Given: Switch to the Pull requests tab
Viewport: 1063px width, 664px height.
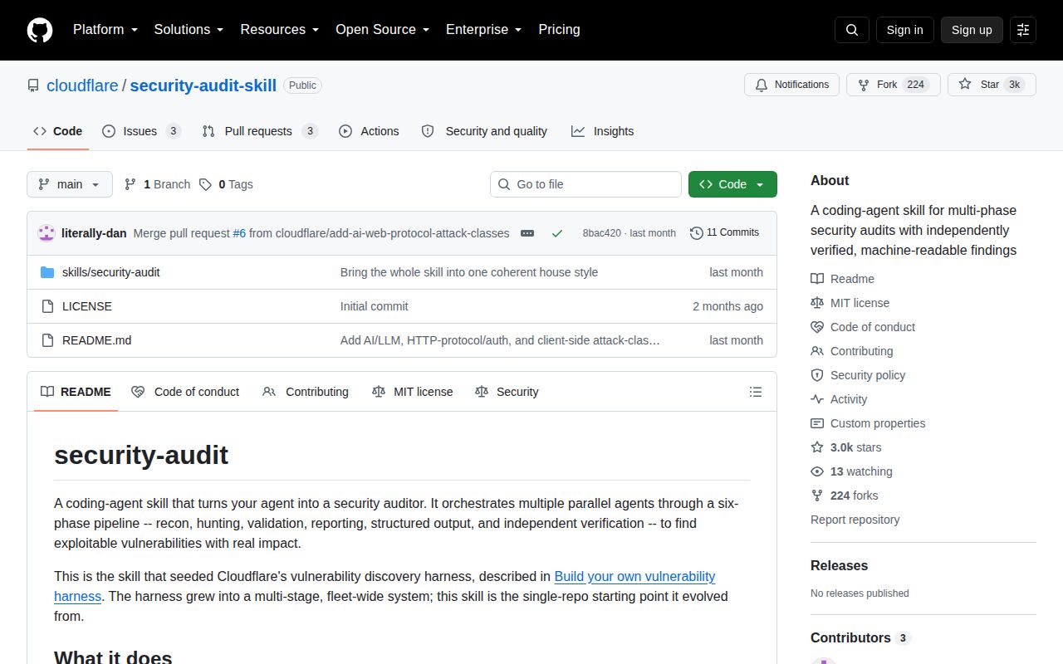Looking at the screenshot, I should pos(260,131).
